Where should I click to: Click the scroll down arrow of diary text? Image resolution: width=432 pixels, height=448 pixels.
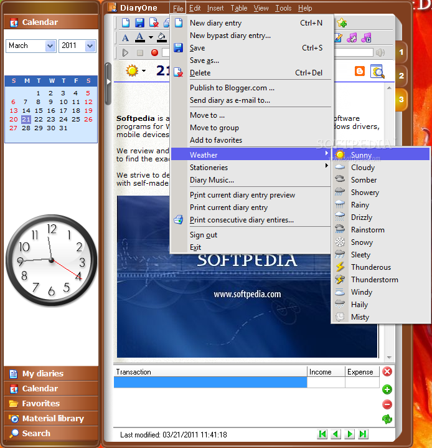pos(389,357)
